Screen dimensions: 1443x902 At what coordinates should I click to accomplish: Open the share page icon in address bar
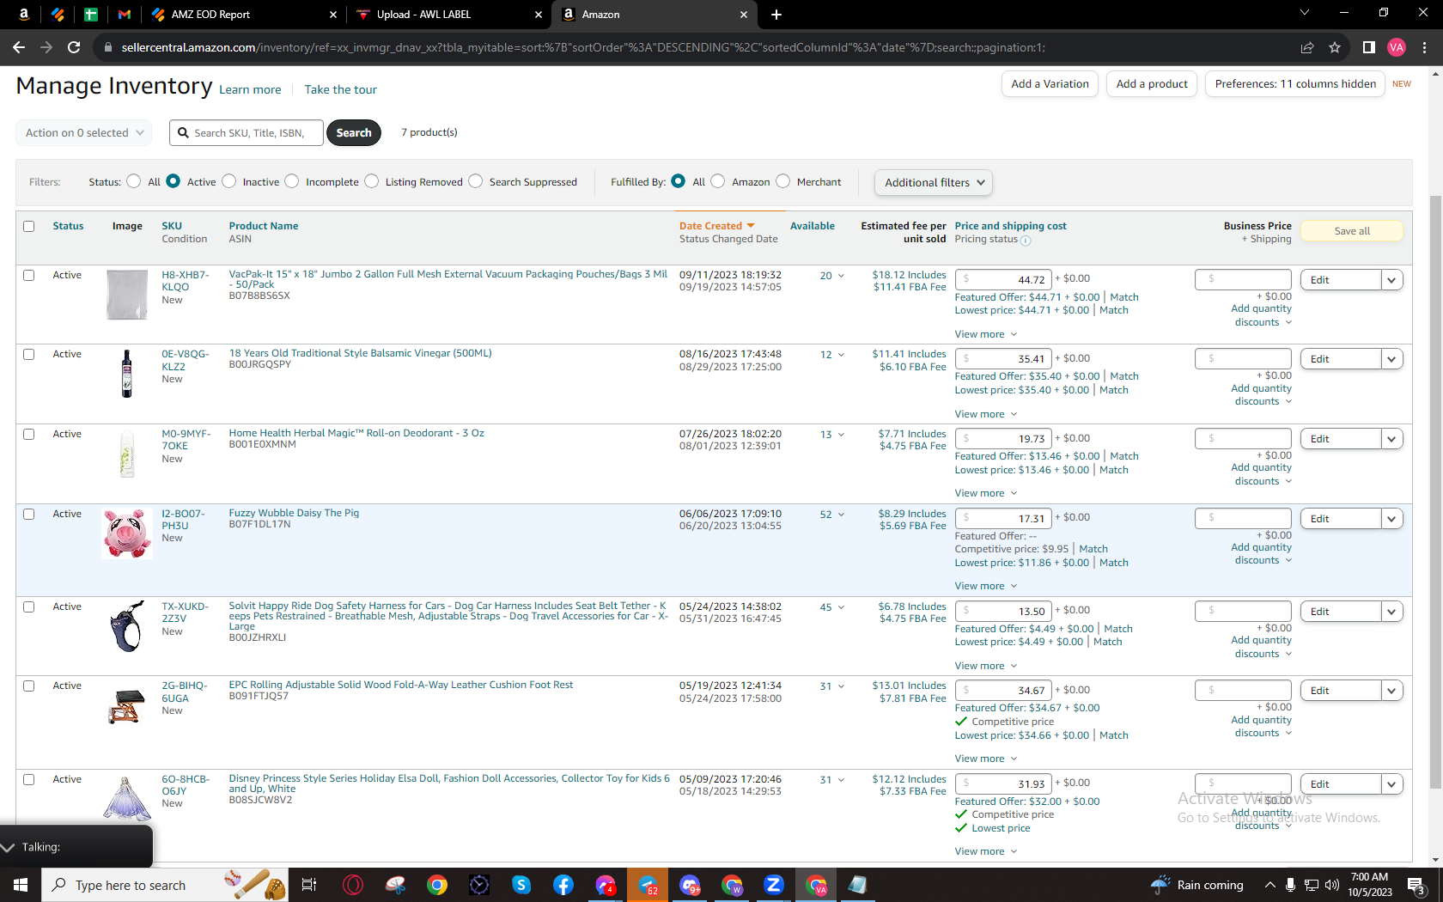(1307, 47)
